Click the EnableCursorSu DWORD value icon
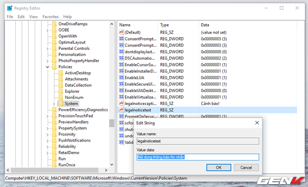The width and height of the screenshot is (308, 187). [x=121, y=65]
